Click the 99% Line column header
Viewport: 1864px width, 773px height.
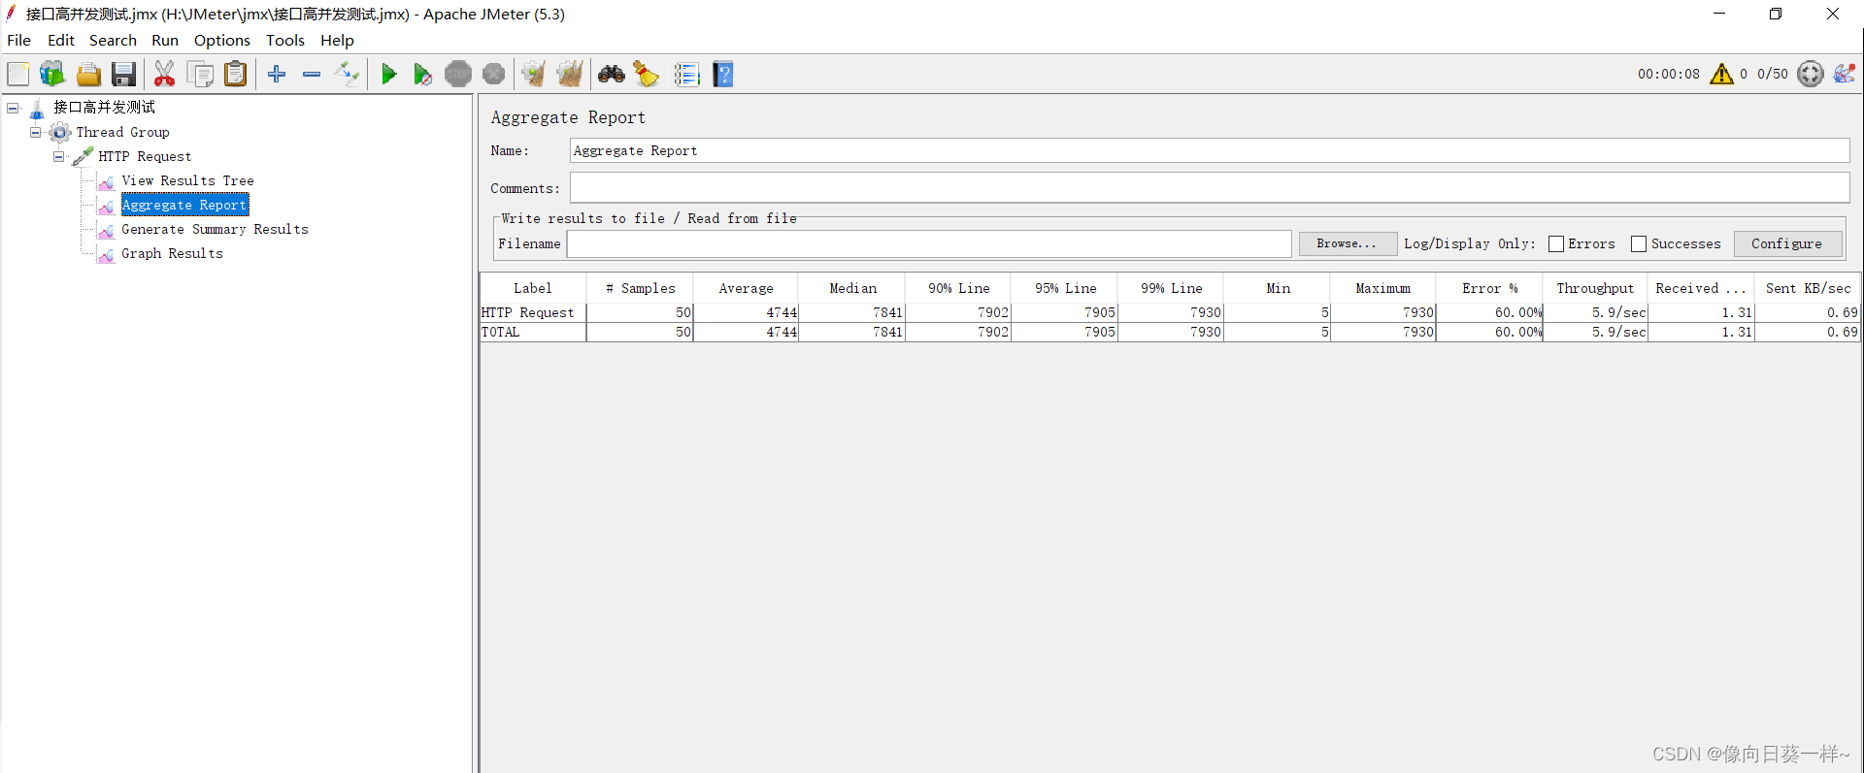(x=1171, y=288)
